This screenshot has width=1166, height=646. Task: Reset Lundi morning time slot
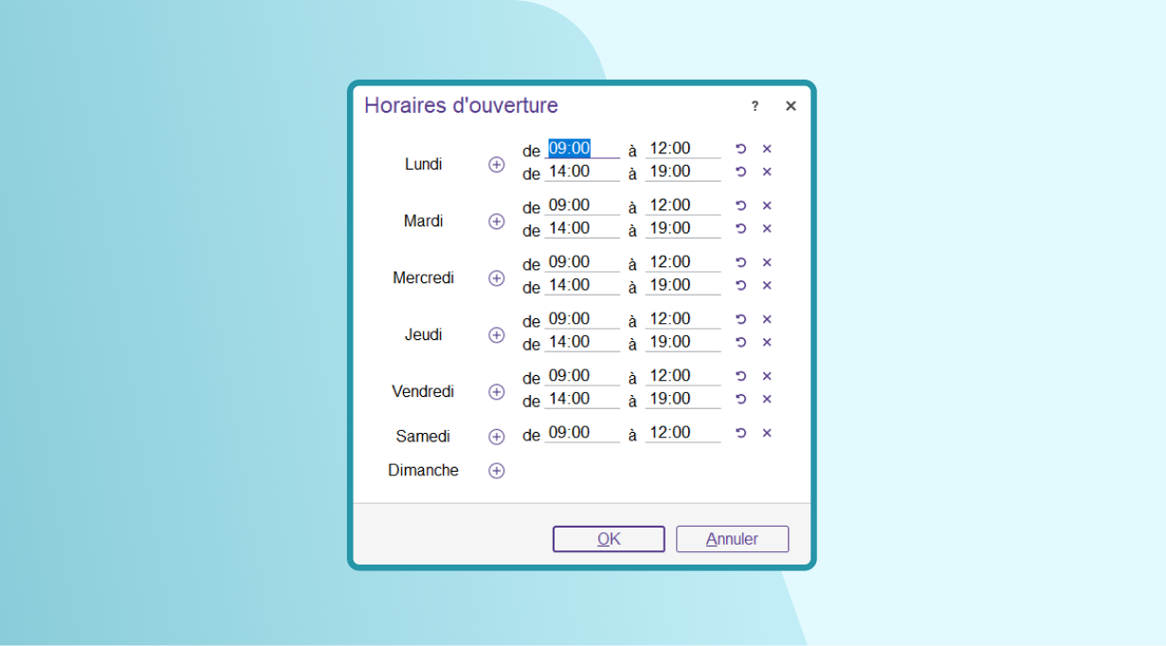click(x=741, y=149)
